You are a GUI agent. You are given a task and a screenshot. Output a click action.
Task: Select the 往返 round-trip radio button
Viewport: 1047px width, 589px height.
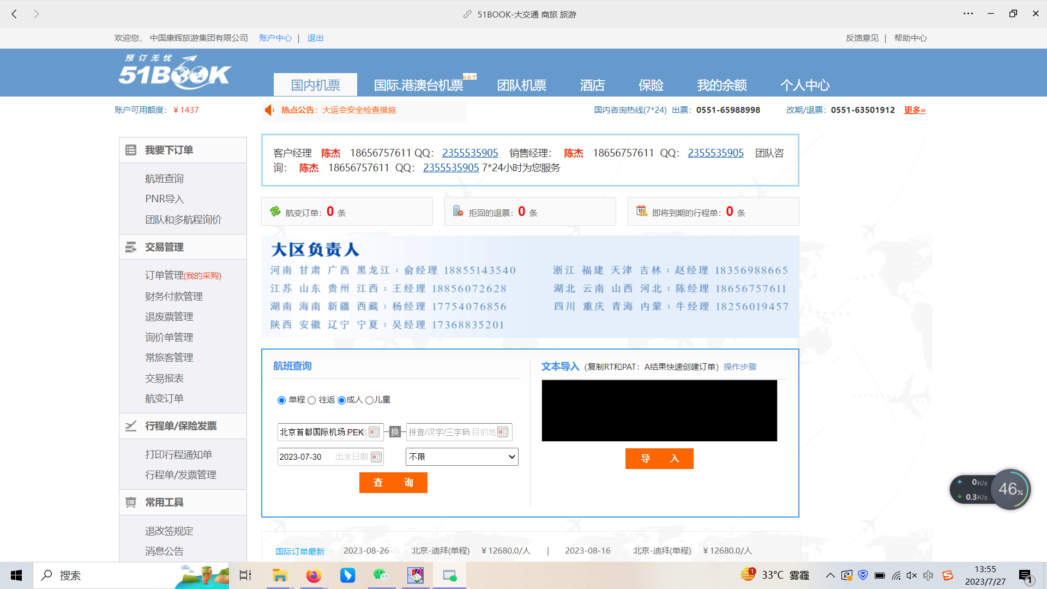[311, 400]
